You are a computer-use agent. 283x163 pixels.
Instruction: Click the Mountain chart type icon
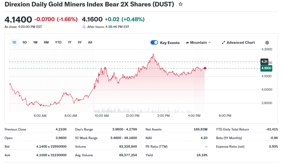187,43
